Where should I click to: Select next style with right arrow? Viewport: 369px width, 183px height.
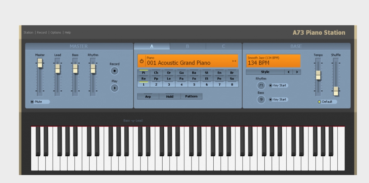[297, 72]
